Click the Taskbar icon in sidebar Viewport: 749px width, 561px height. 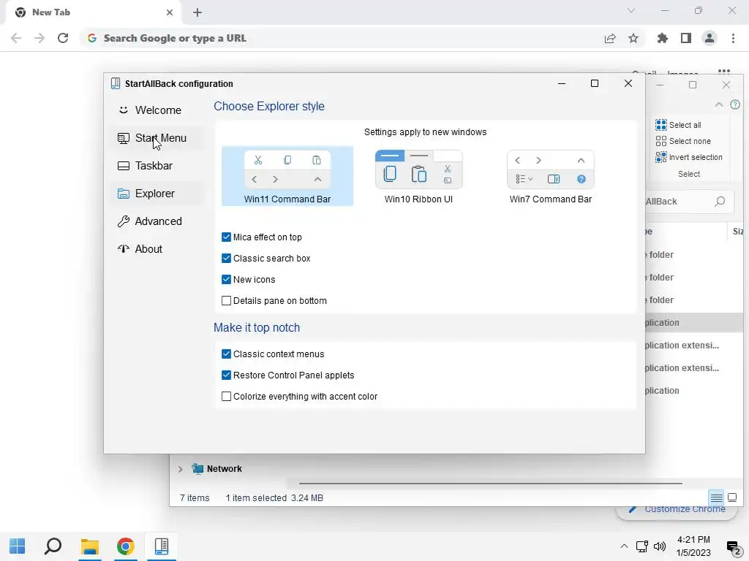123,166
